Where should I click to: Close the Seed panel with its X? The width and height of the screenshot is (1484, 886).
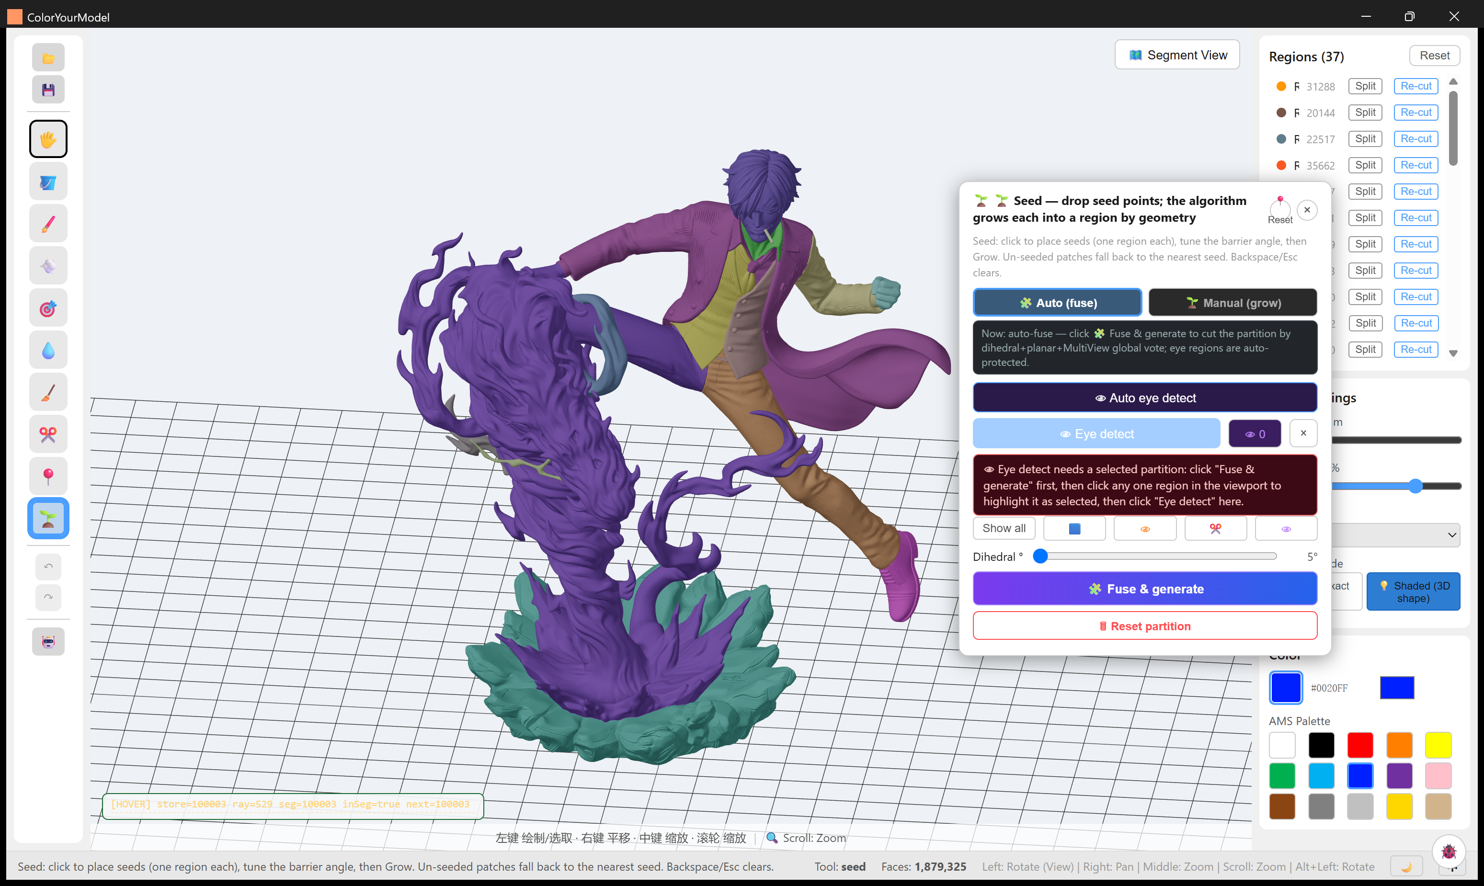click(x=1307, y=210)
